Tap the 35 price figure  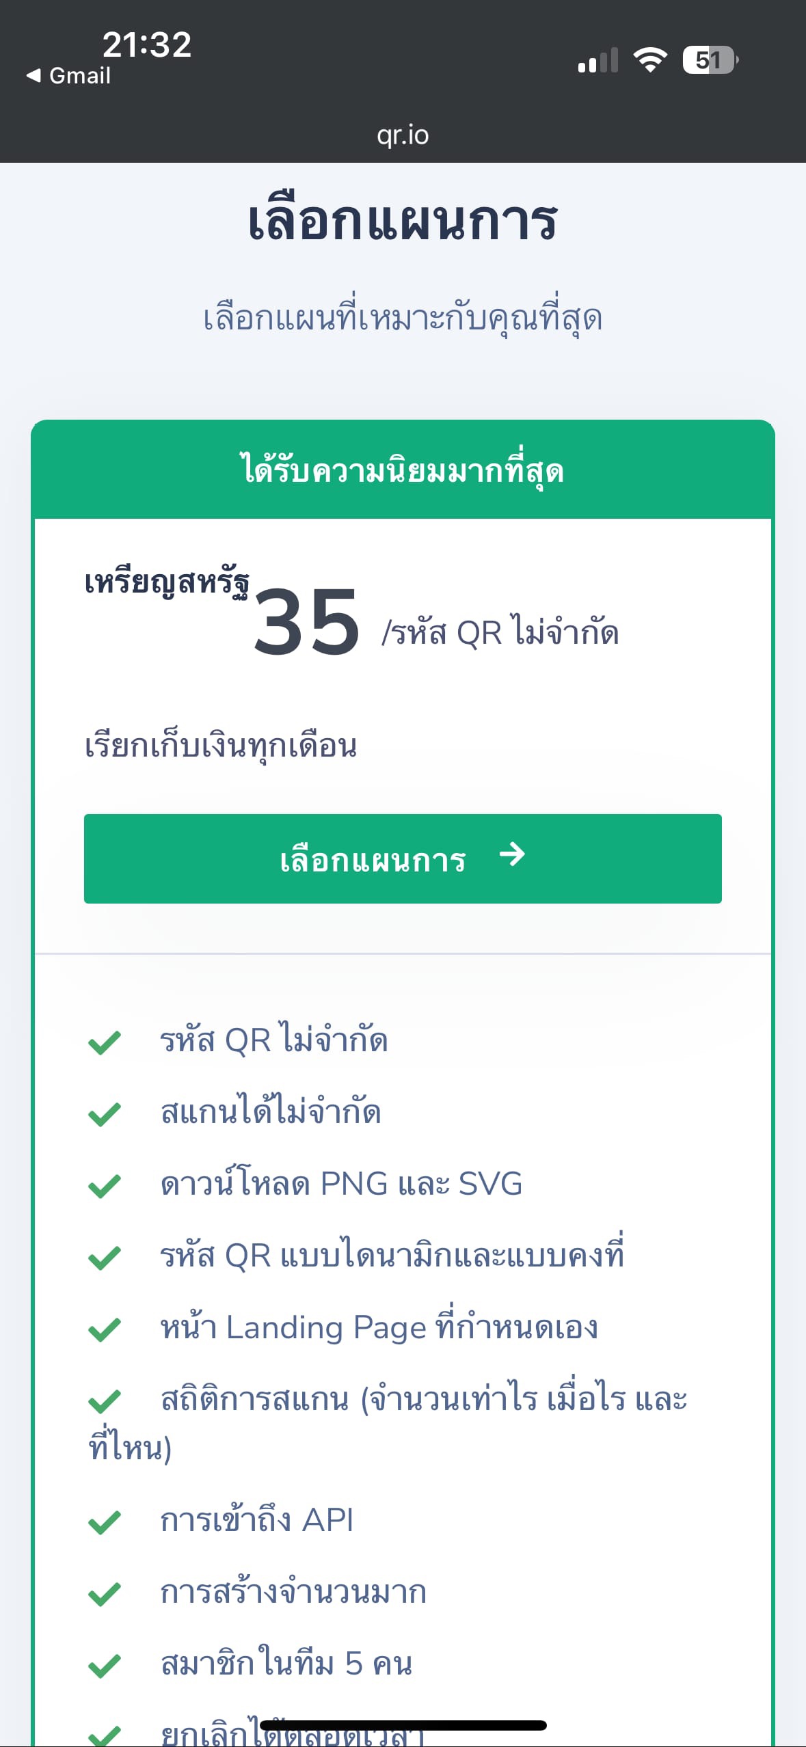(x=306, y=623)
